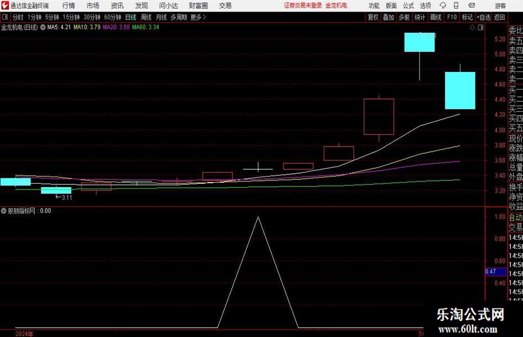Click the 委比 row in side panel
This screenshot has height=337, width=523.
[x=516, y=30]
